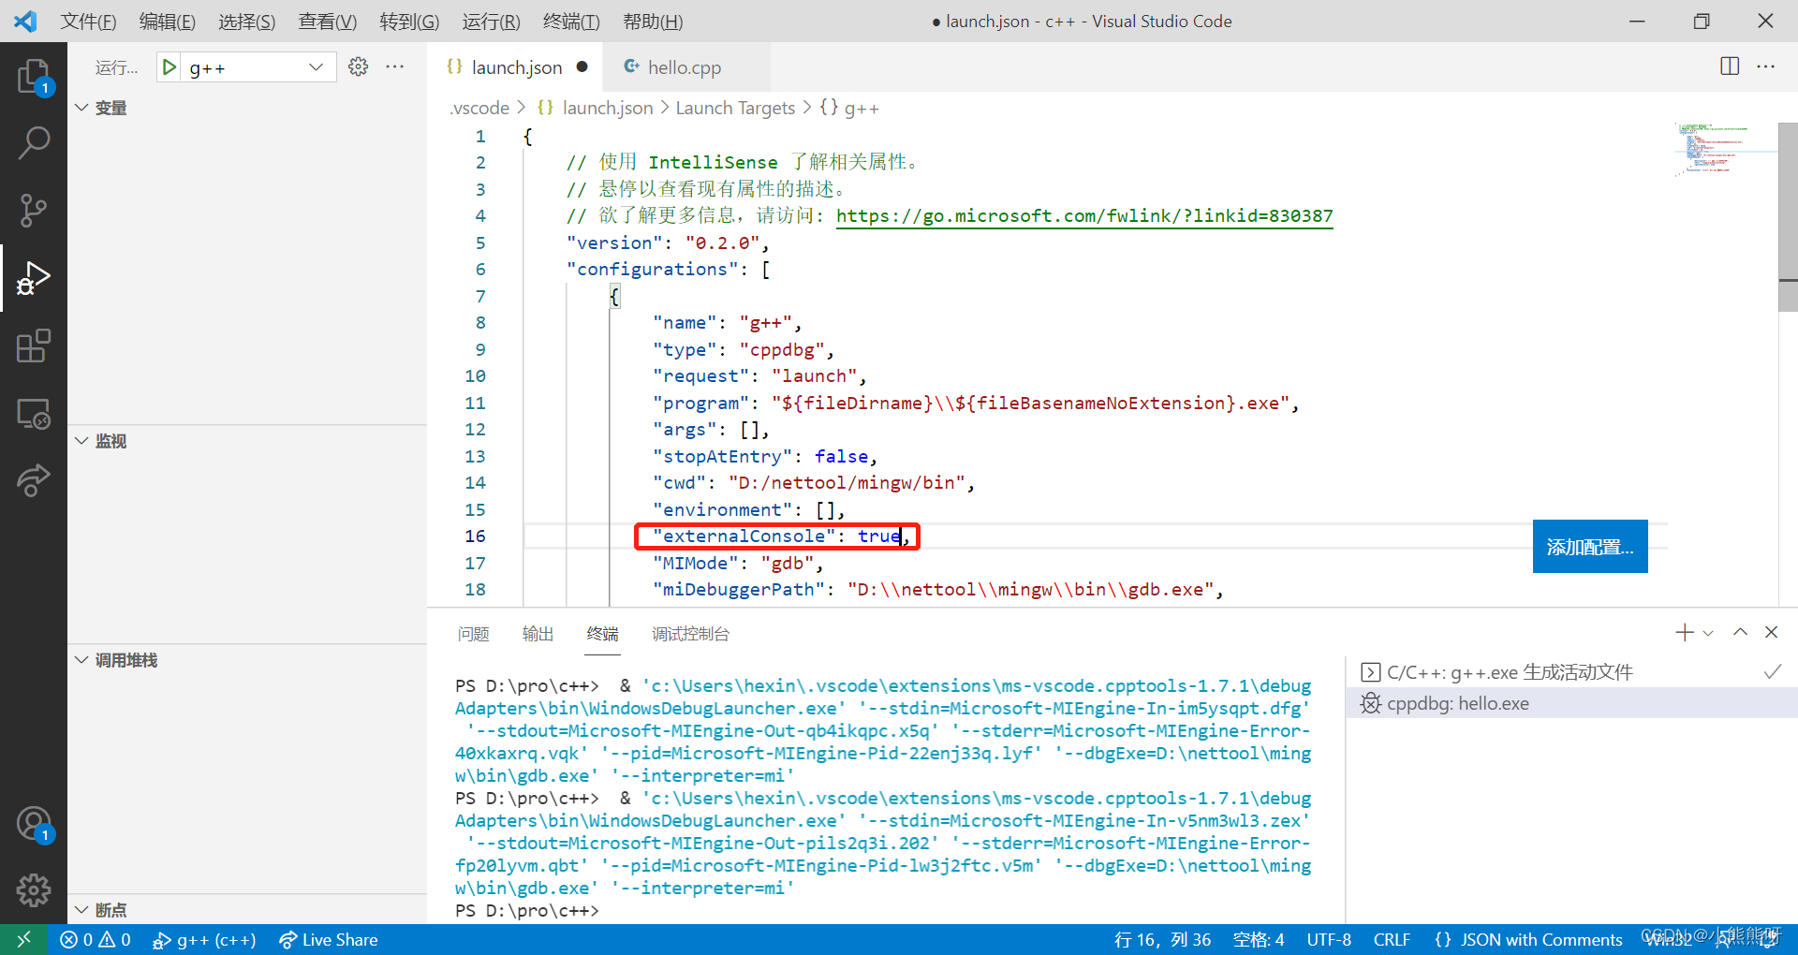Select the 终端 terminal panel tab
The height and width of the screenshot is (955, 1798).
pos(602,634)
